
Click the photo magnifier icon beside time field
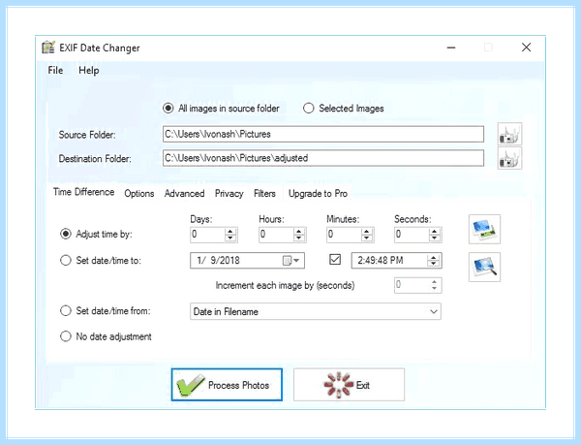484,267
